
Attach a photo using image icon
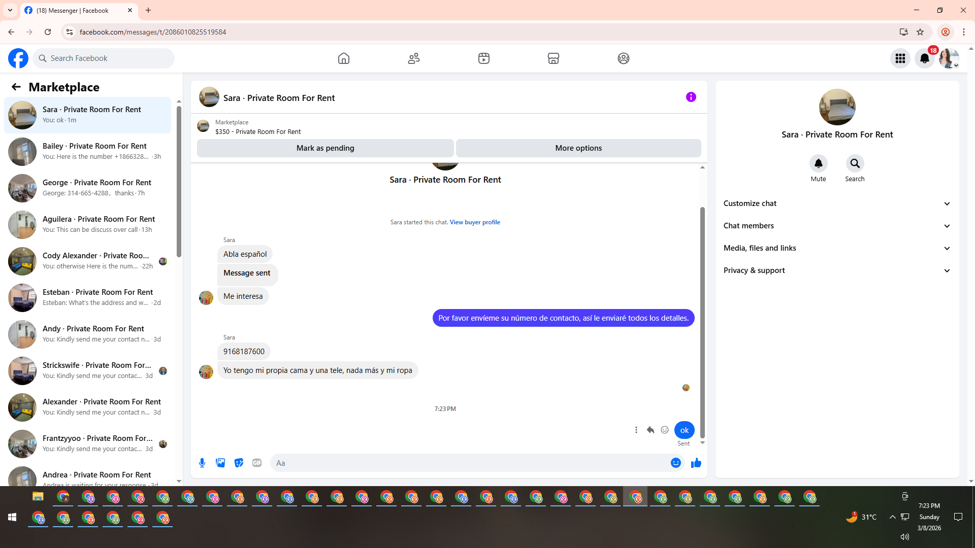coord(220,463)
